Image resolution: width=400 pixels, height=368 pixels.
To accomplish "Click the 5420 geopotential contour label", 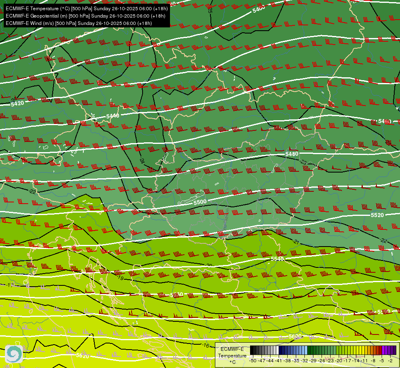I will tap(17, 103).
